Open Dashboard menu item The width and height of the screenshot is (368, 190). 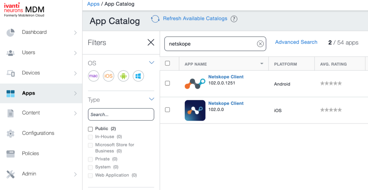(x=34, y=32)
